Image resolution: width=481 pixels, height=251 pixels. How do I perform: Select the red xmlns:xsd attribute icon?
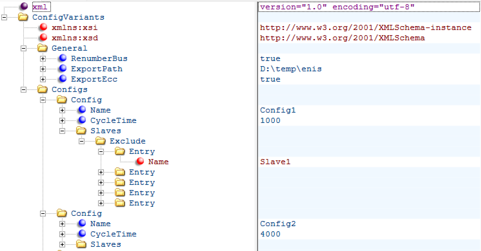coord(43,37)
